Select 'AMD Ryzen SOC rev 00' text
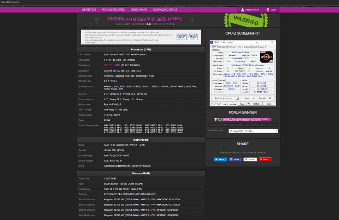339x220 pixels. coord(116,155)
